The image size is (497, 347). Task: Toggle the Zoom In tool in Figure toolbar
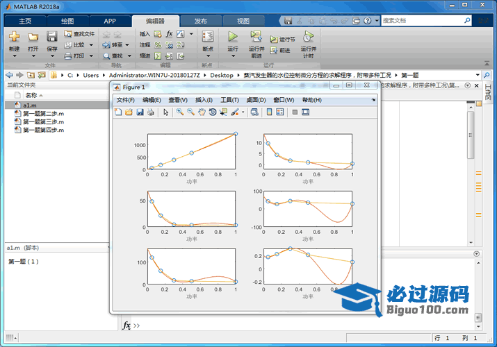(179, 112)
